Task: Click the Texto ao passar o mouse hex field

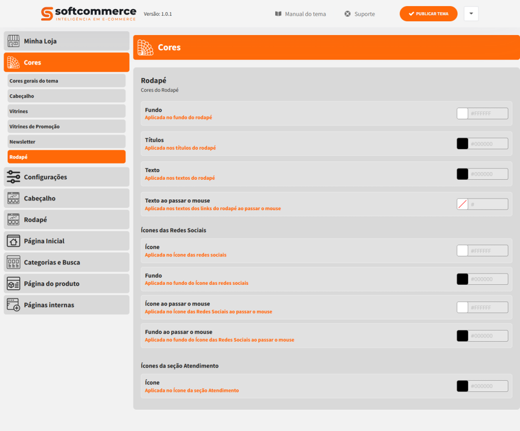Action: point(488,204)
